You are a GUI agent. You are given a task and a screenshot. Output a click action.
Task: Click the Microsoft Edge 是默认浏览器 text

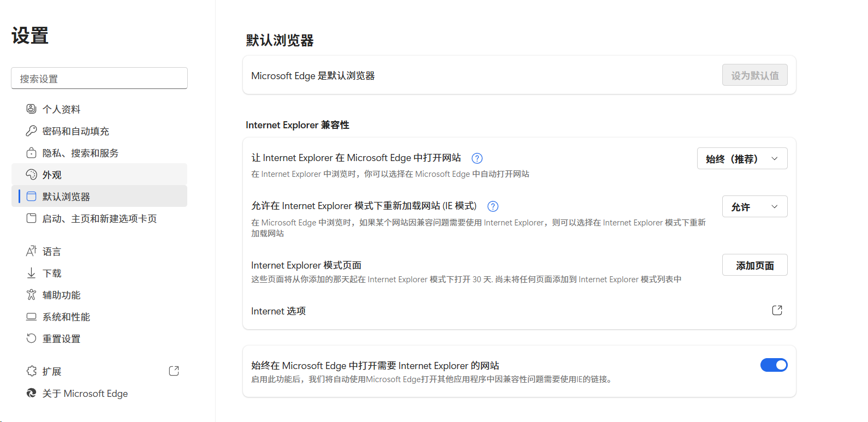coord(313,75)
